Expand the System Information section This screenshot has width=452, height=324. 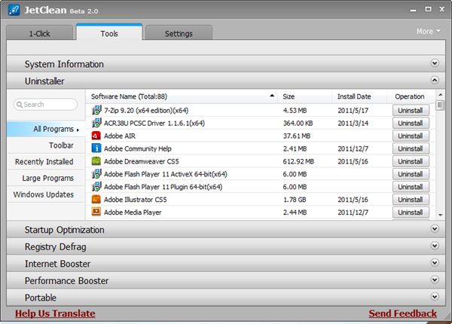435,63
